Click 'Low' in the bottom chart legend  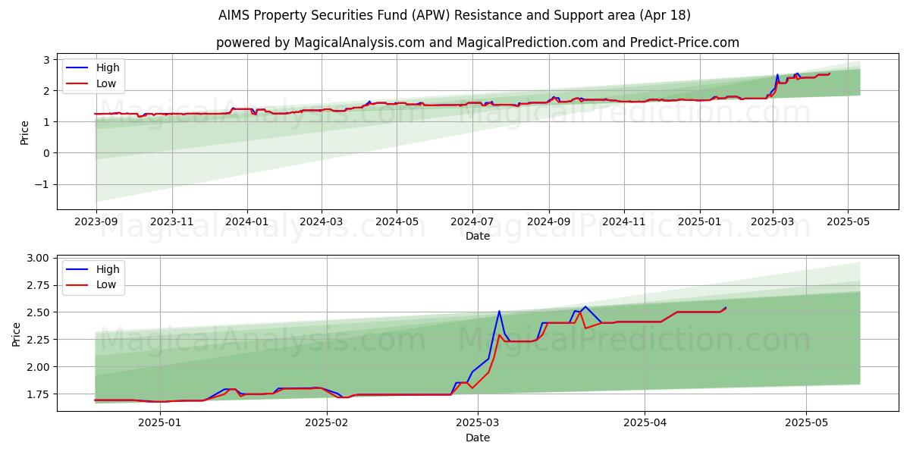[106, 285]
